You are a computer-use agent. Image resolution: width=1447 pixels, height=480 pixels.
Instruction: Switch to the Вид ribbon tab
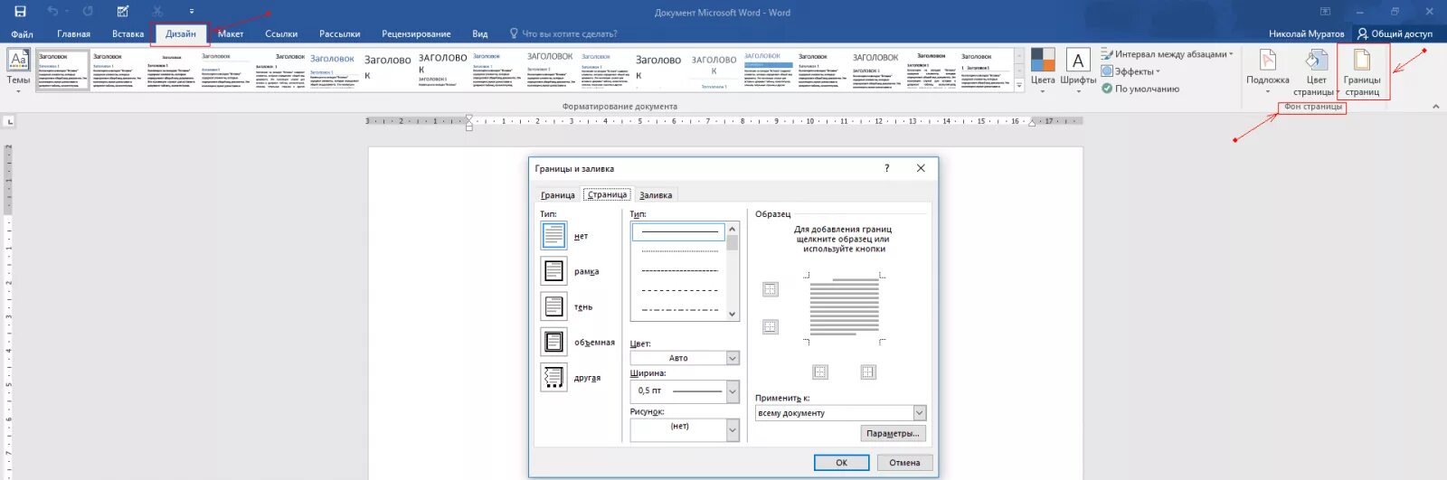(480, 34)
